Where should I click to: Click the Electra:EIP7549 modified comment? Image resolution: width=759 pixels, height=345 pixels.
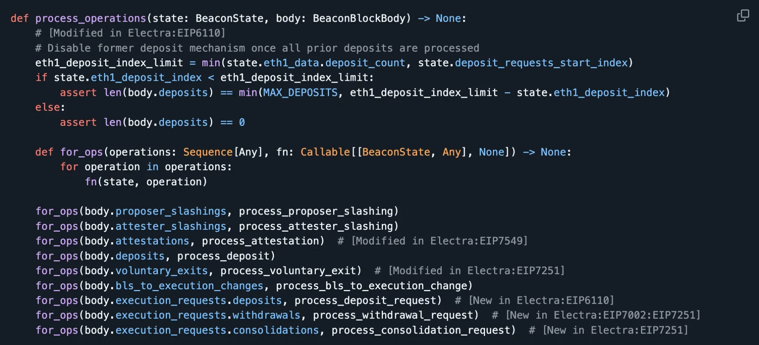click(433, 241)
